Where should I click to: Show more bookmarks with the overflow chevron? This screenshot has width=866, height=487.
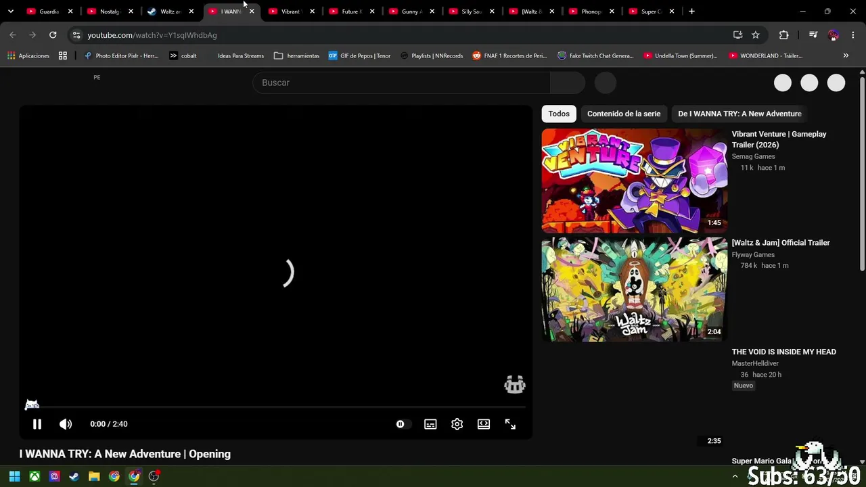(846, 56)
